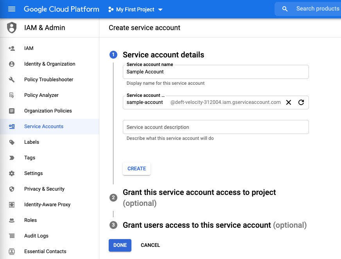This screenshot has height=259, width=341.
Task: Click the Service account description field
Action: 215,127
